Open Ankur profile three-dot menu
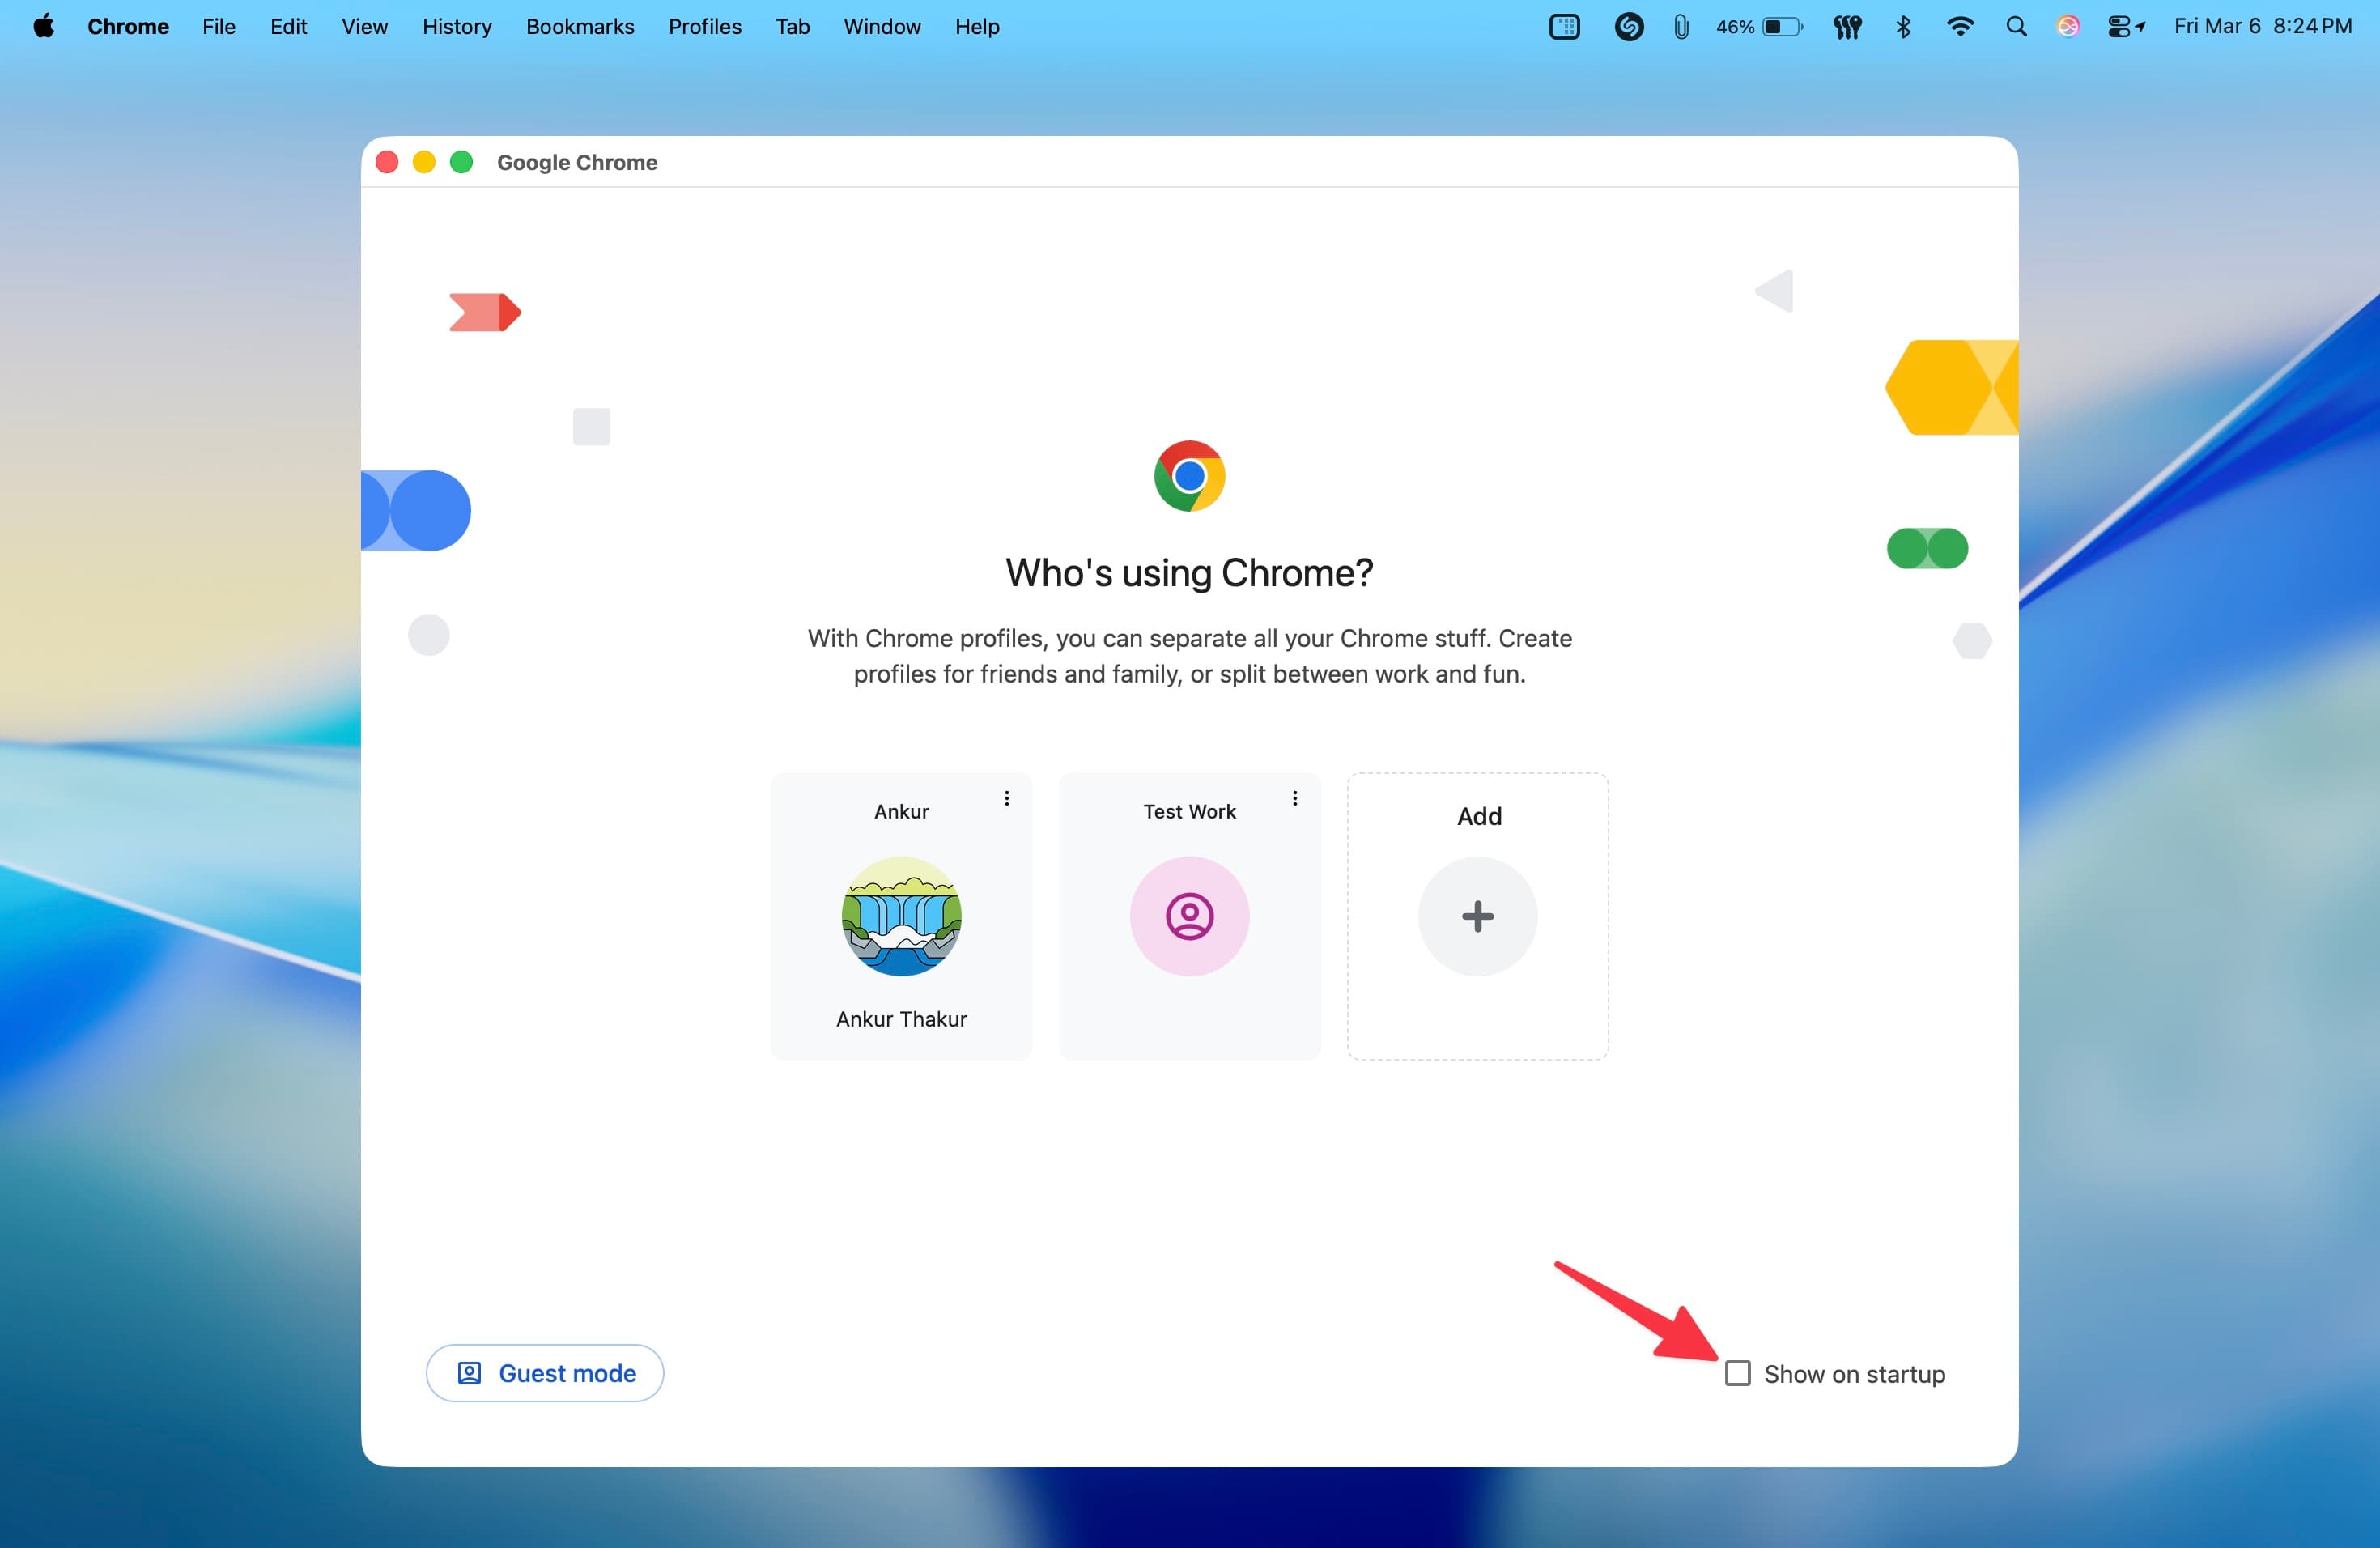 pyautogui.click(x=1006, y=798)
